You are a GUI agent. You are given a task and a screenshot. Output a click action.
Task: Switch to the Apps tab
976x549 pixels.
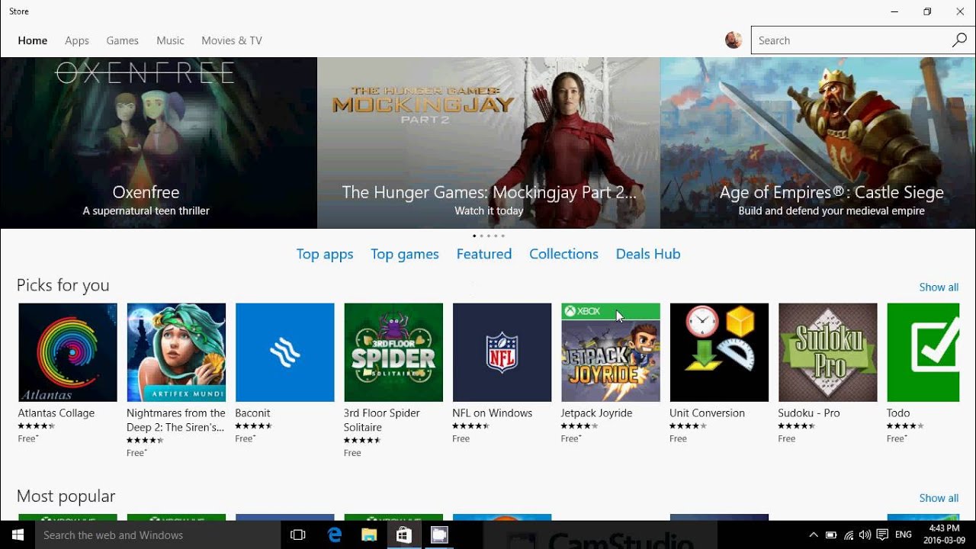[77, 40]
